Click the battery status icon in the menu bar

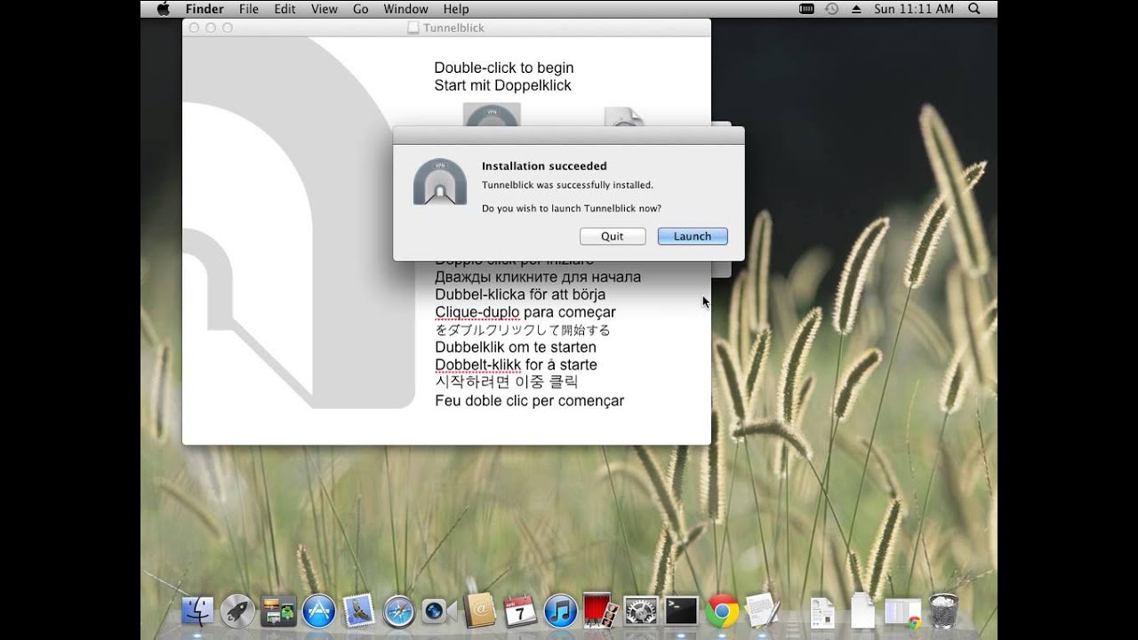806,9
